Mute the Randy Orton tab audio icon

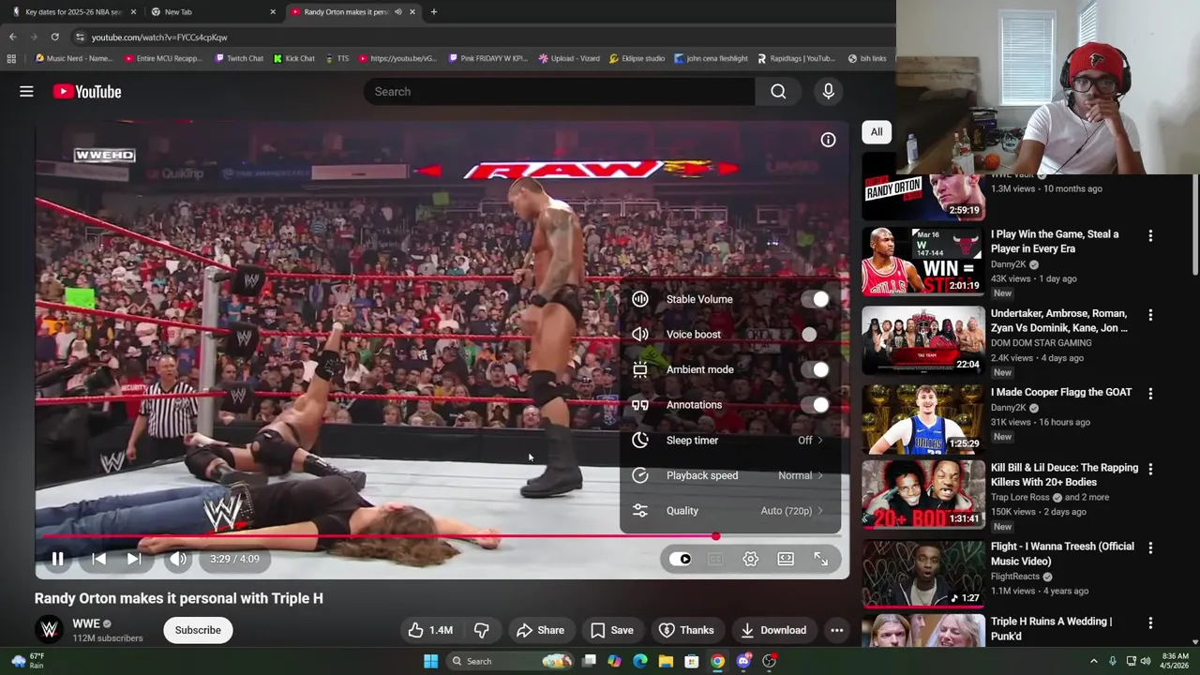(x=397, y=12)
